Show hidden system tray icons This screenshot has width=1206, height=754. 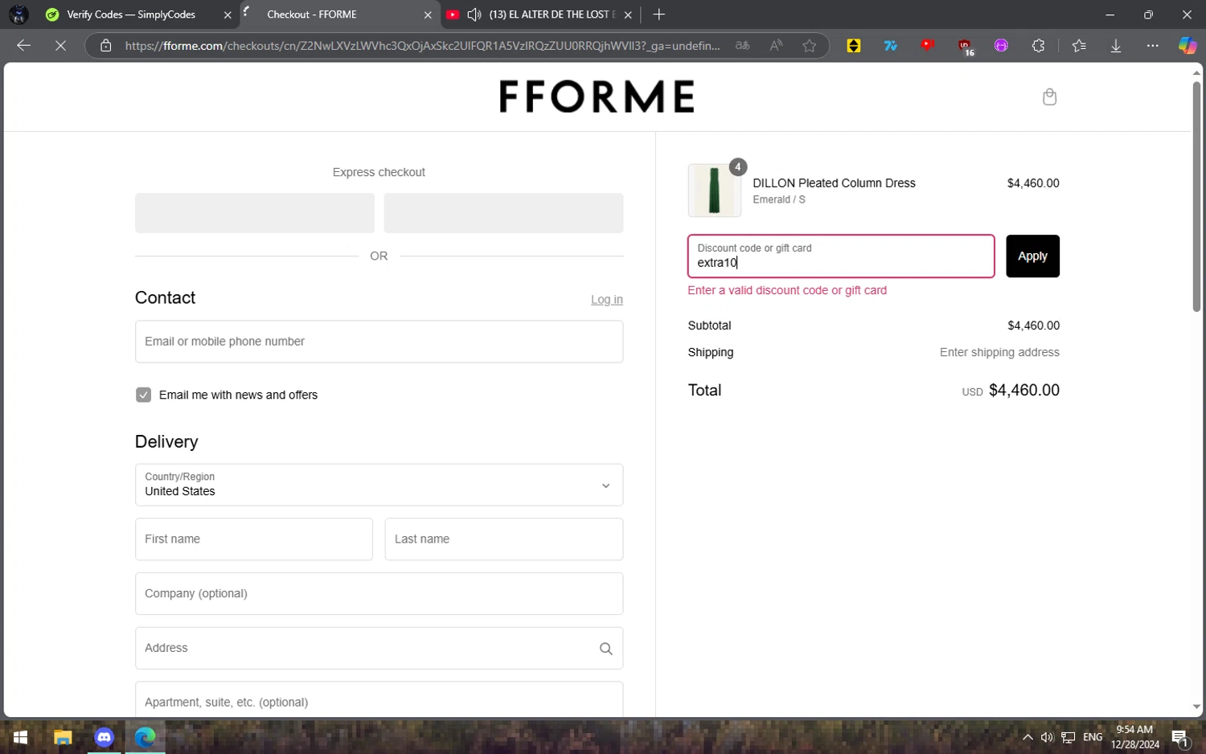(1027, 737)
